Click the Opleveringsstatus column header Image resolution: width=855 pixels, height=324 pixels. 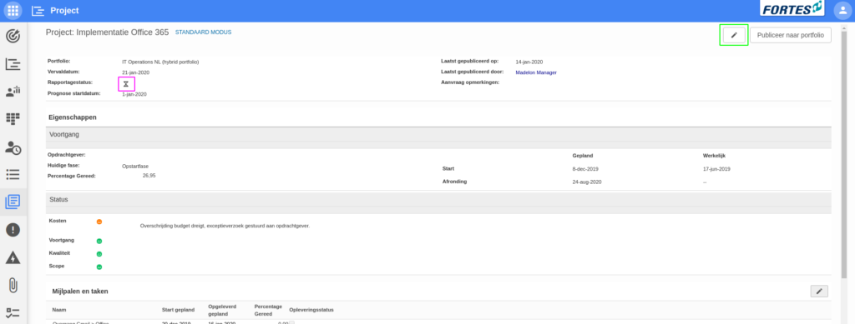(311, 310)
